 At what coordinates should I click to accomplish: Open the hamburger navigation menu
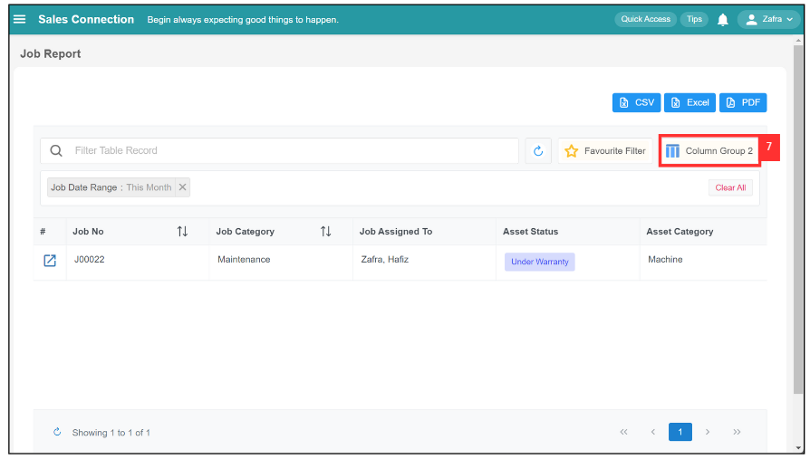tap(20, 19)
